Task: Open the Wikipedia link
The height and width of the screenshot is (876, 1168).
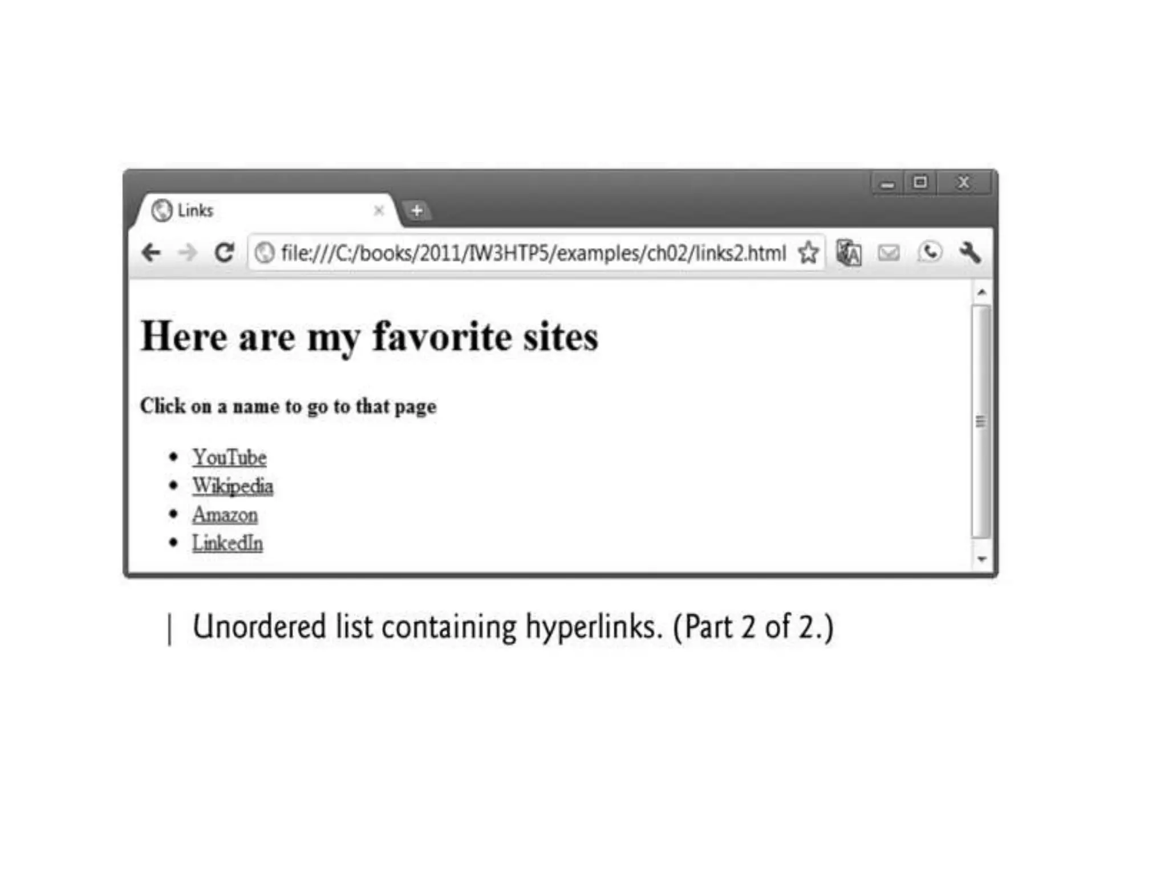Action: tap(233, 486)
